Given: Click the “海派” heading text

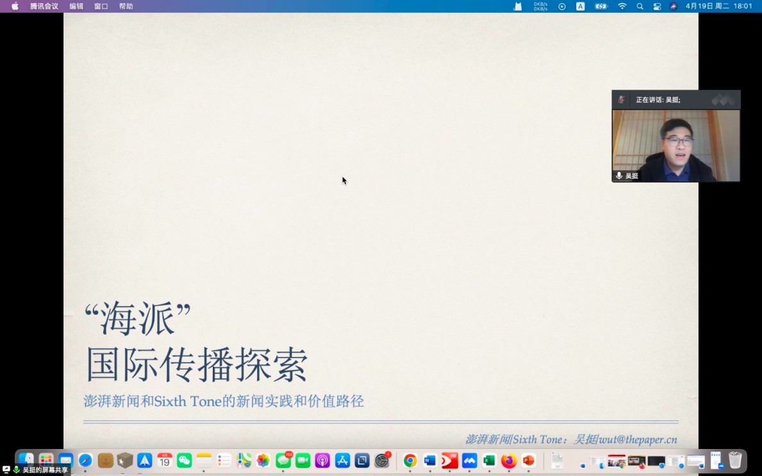Looking at the screenshot, I should (138, 318).
